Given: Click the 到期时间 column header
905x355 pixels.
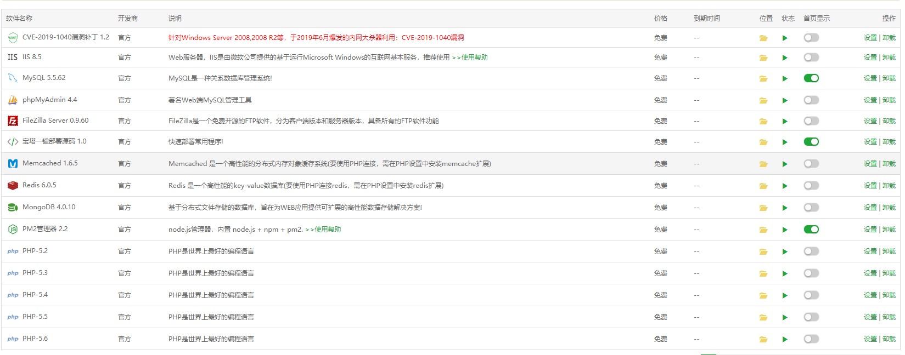Looking at the screenshot, I should [x=707, y=19].
